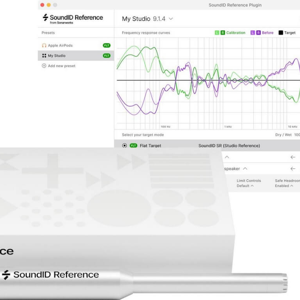Click the black Target swatch in the legend

coord(280,33)
